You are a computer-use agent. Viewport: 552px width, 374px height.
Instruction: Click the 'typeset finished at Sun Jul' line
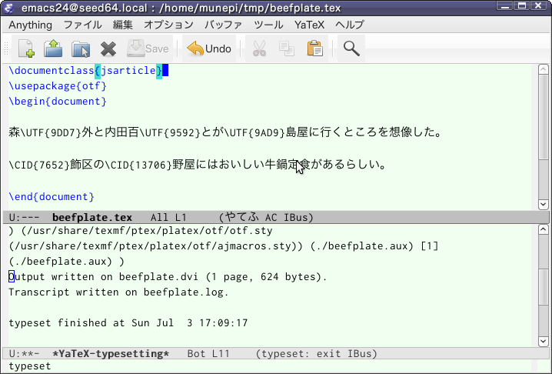point(128,323)
